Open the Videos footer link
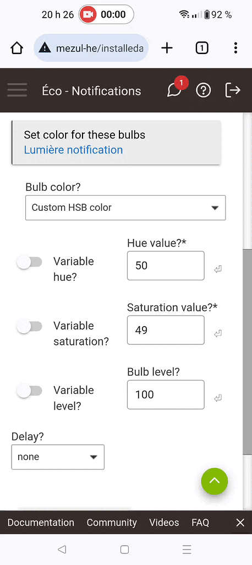 [164, 523]
